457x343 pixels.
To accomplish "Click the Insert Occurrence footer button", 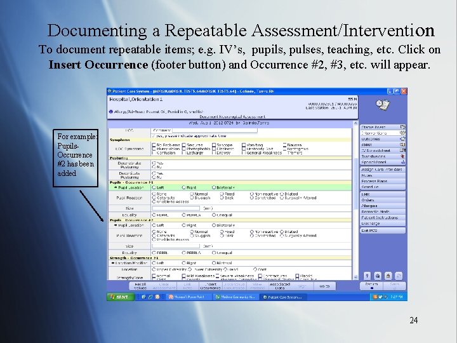I will 211,286.
